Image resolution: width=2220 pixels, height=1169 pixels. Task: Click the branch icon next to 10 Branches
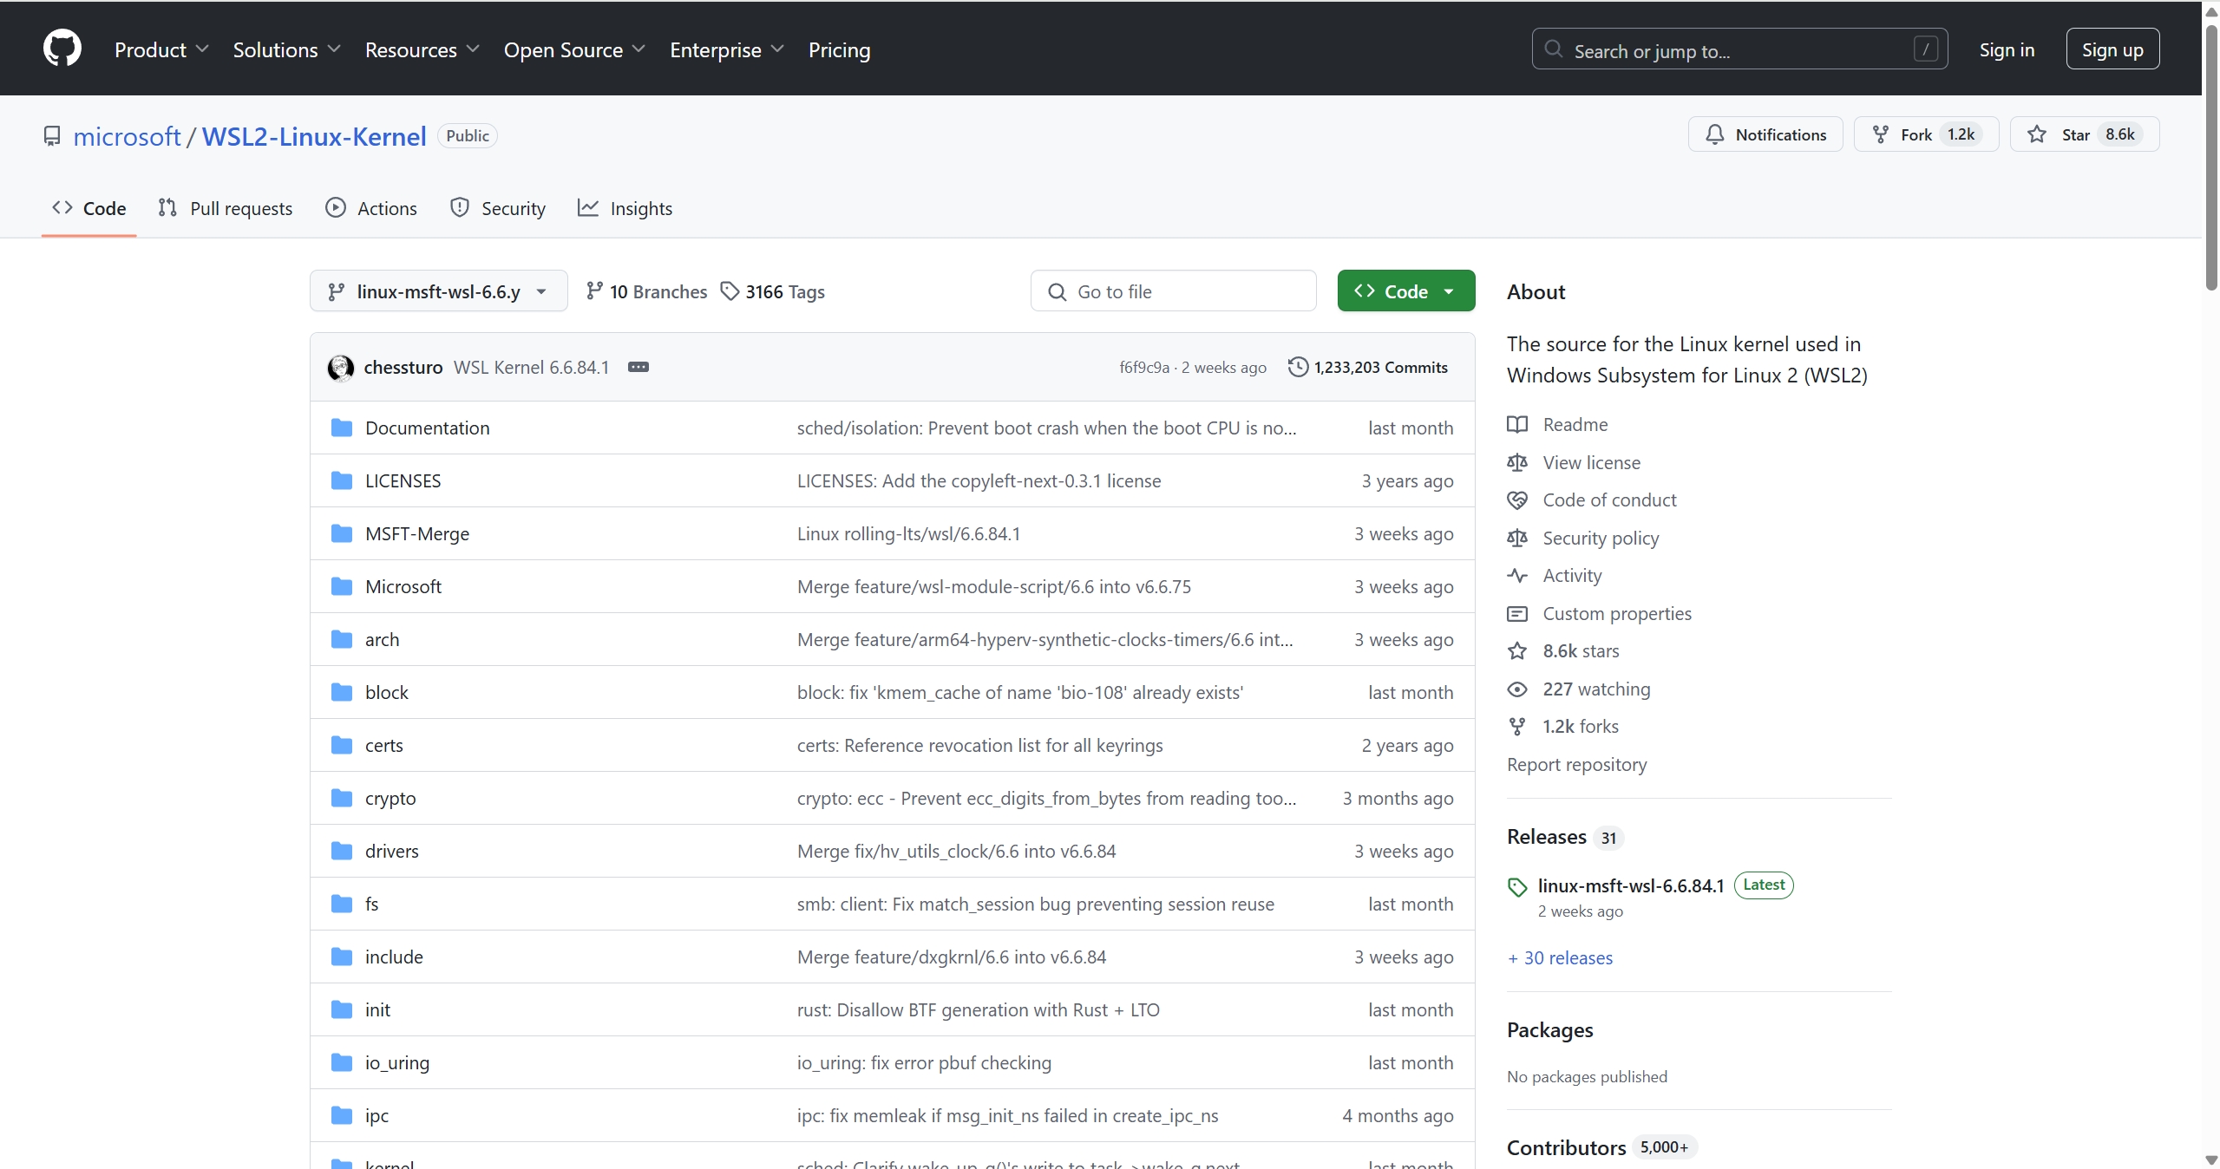click(594, 291)
